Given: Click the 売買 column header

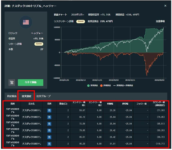Looking at the screenshot, I should (49, 104).
